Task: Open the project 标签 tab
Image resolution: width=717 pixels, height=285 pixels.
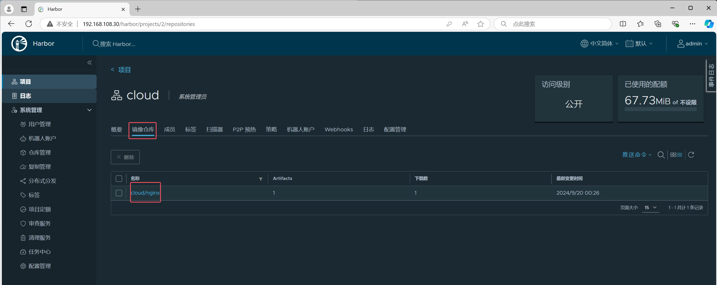Action: [191, 129]
